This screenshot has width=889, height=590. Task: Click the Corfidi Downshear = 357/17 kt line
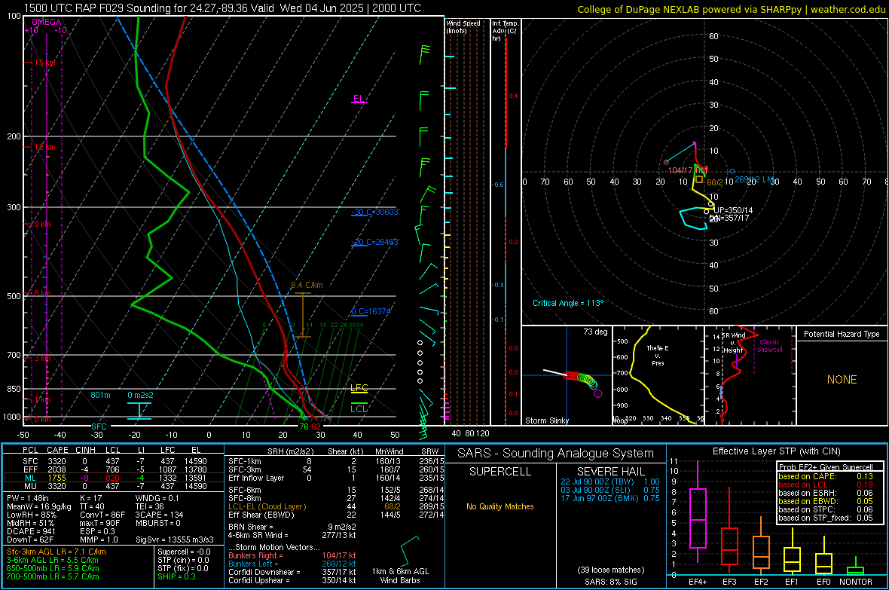point(292,572)
